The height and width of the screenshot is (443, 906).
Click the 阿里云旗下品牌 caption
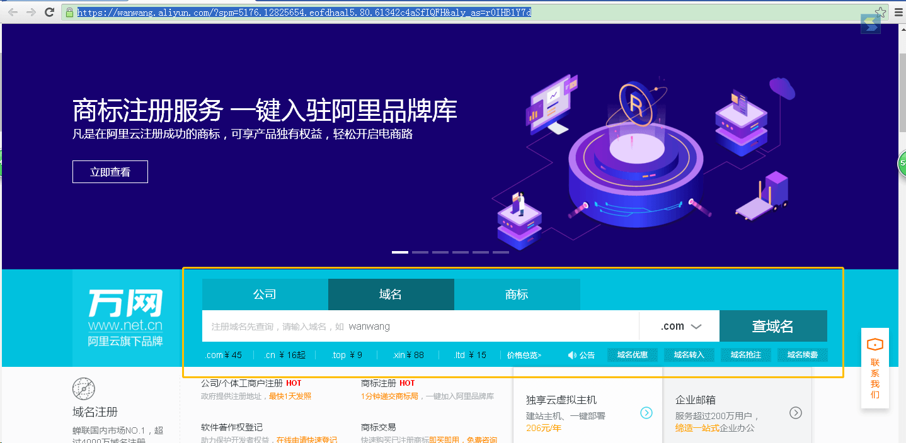125,342
